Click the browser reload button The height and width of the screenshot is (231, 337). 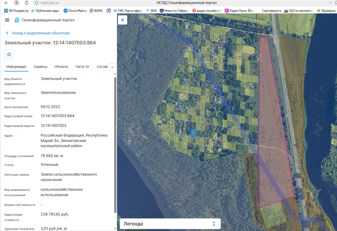(x=27, y=3)
